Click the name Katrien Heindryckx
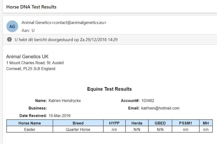 pos(65,101)
